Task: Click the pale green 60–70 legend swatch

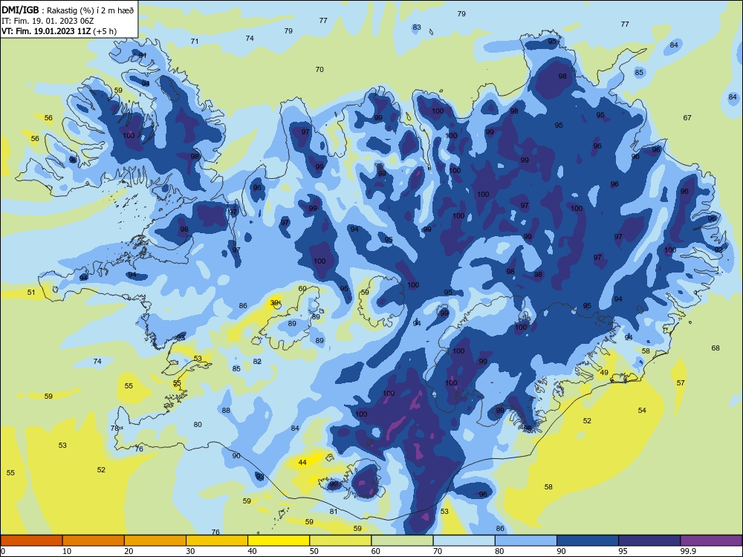Action: coord(402,541)
